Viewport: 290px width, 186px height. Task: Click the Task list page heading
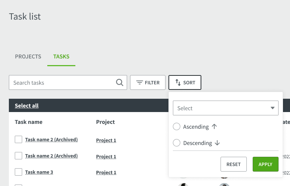25,17
